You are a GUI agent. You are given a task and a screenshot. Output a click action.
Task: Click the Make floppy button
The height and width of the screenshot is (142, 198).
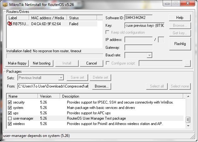tap(17, 63)
